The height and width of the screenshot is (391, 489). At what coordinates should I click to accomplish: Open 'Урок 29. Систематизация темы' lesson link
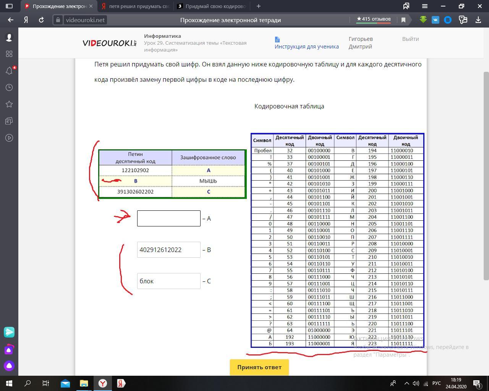[x=195, y=46]
